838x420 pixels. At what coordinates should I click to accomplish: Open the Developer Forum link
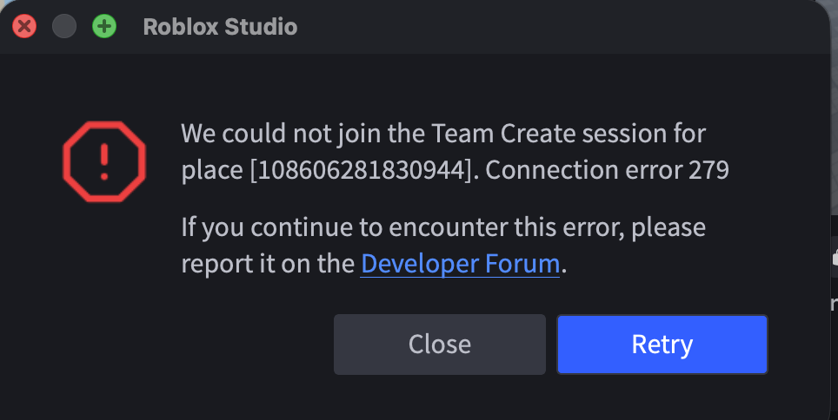click(x=460, y=263)
